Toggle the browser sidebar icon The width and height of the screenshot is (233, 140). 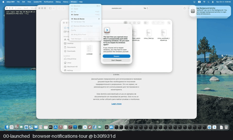50,8
